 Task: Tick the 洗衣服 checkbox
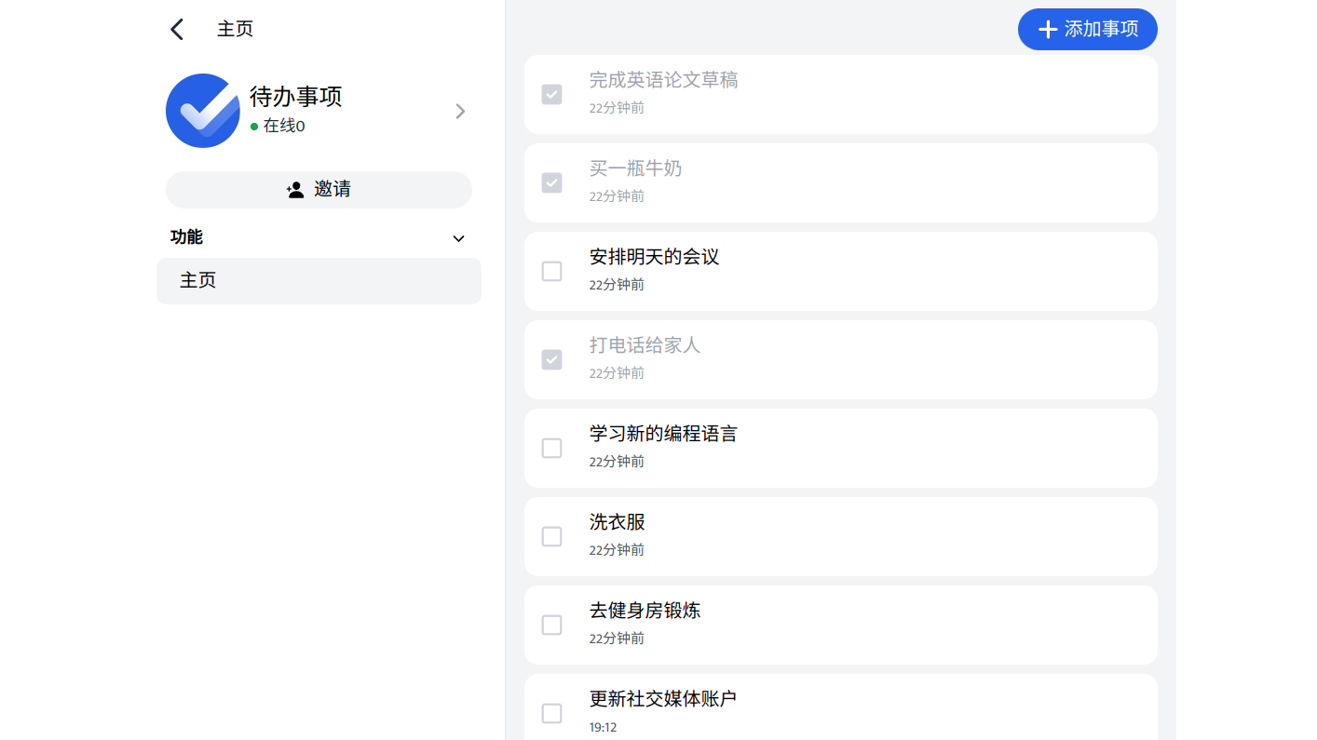coord(551,536)
